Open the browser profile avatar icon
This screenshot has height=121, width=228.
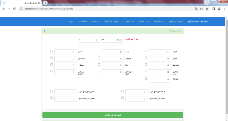pos(219,9)
